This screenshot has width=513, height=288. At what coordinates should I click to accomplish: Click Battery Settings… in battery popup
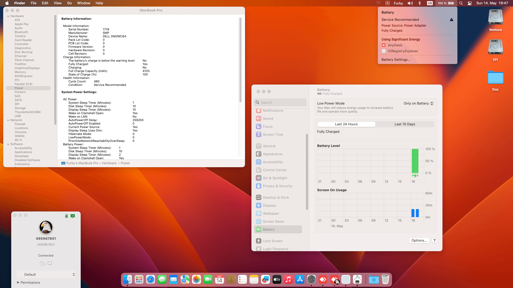[396, 60]
